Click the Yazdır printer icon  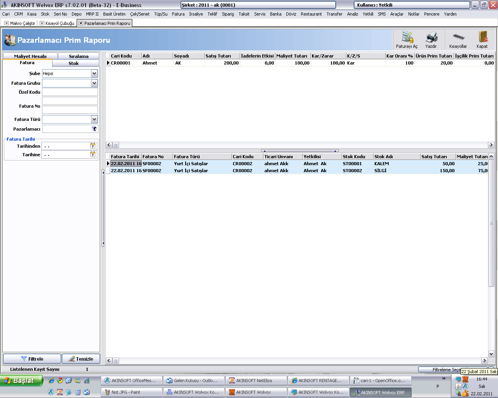click(431, 40)
